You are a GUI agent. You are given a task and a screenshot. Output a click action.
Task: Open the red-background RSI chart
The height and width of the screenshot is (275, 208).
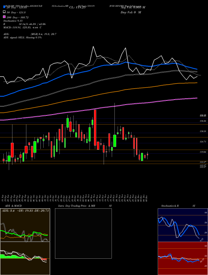pyautogui.click(x=183, y=258)
